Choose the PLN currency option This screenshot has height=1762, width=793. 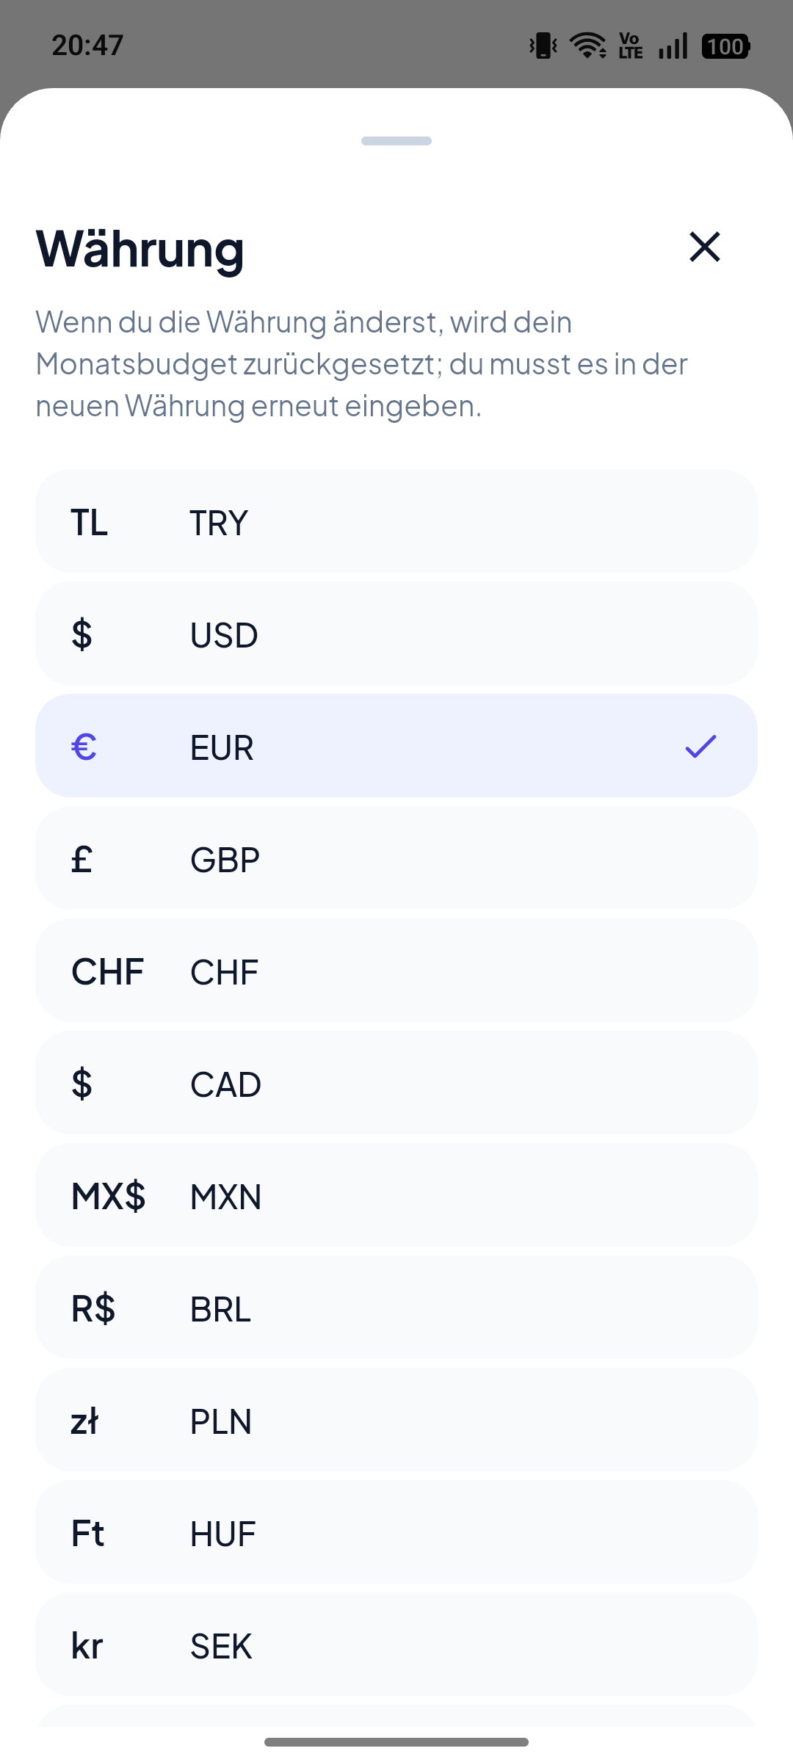(x=396, y=1420)
